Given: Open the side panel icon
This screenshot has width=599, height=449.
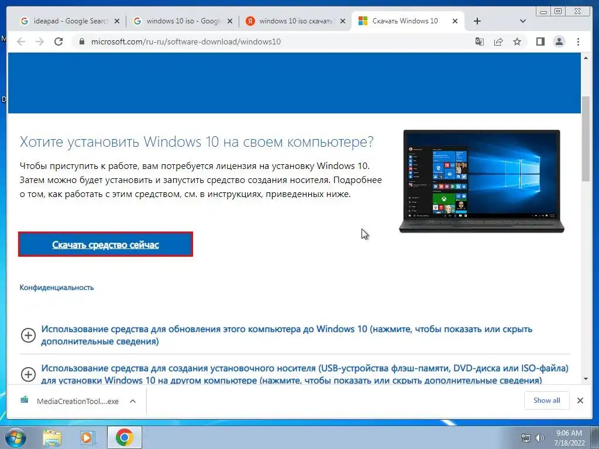Looking at the screenshot, I should tap(540, 42).
